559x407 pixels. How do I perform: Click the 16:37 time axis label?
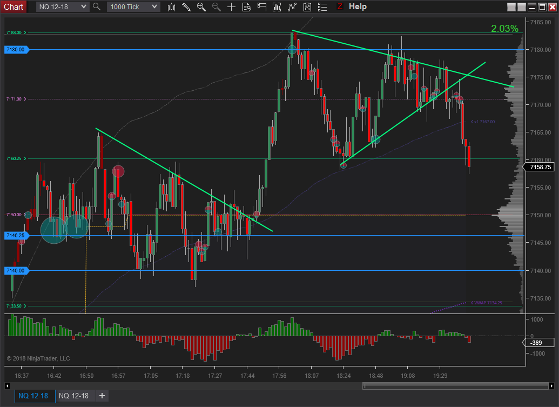tap(22, 376)
